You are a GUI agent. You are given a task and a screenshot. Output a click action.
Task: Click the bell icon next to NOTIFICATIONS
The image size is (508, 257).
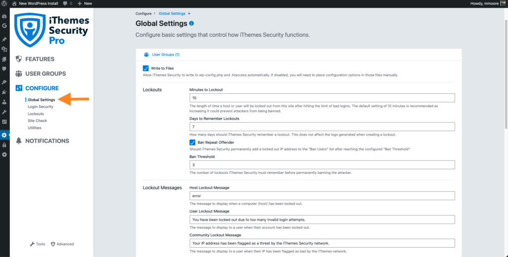(x=19, y=141)
